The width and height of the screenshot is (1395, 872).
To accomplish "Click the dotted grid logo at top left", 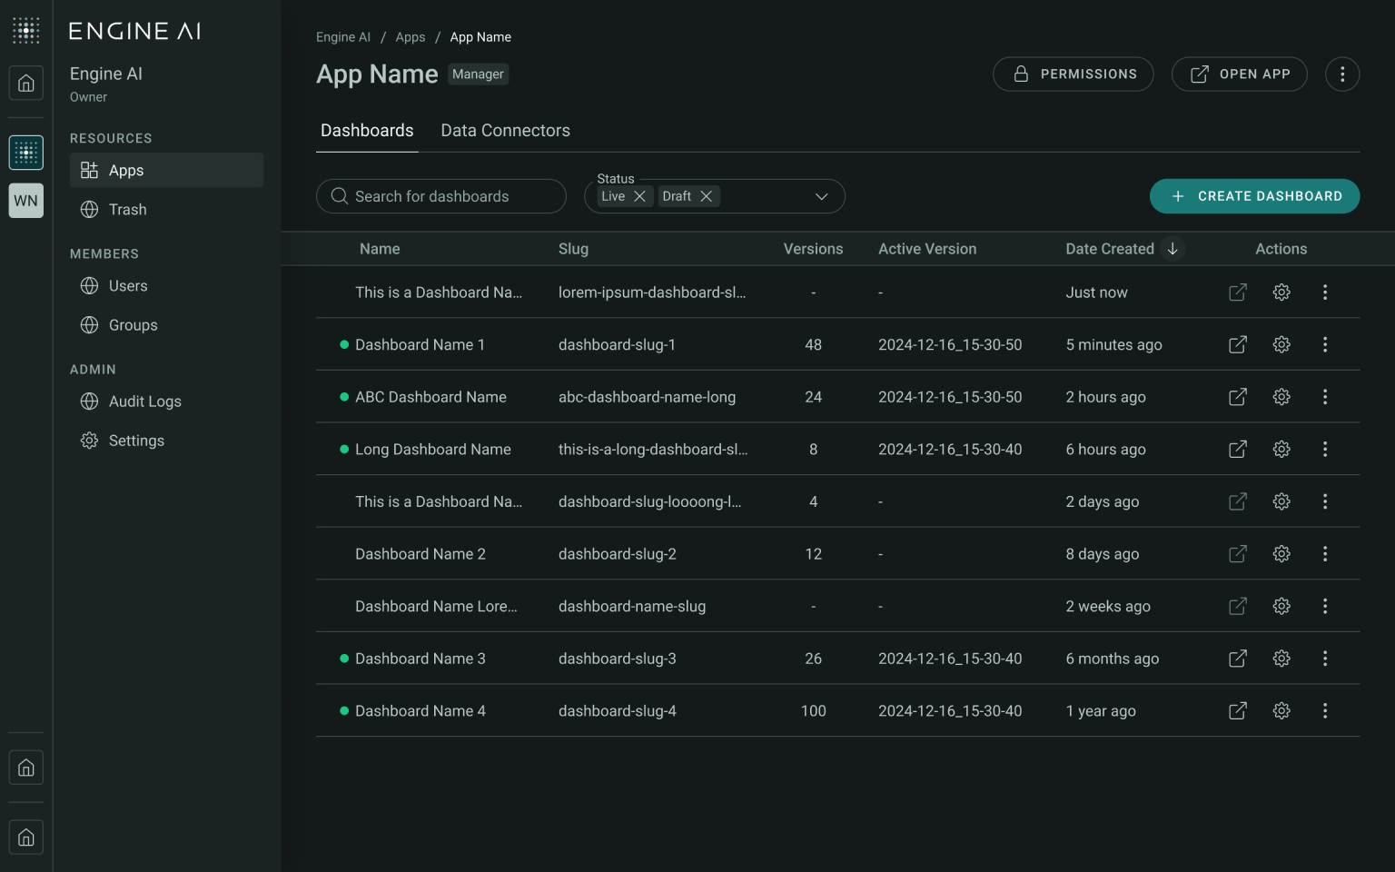I will tap(26, 30).
